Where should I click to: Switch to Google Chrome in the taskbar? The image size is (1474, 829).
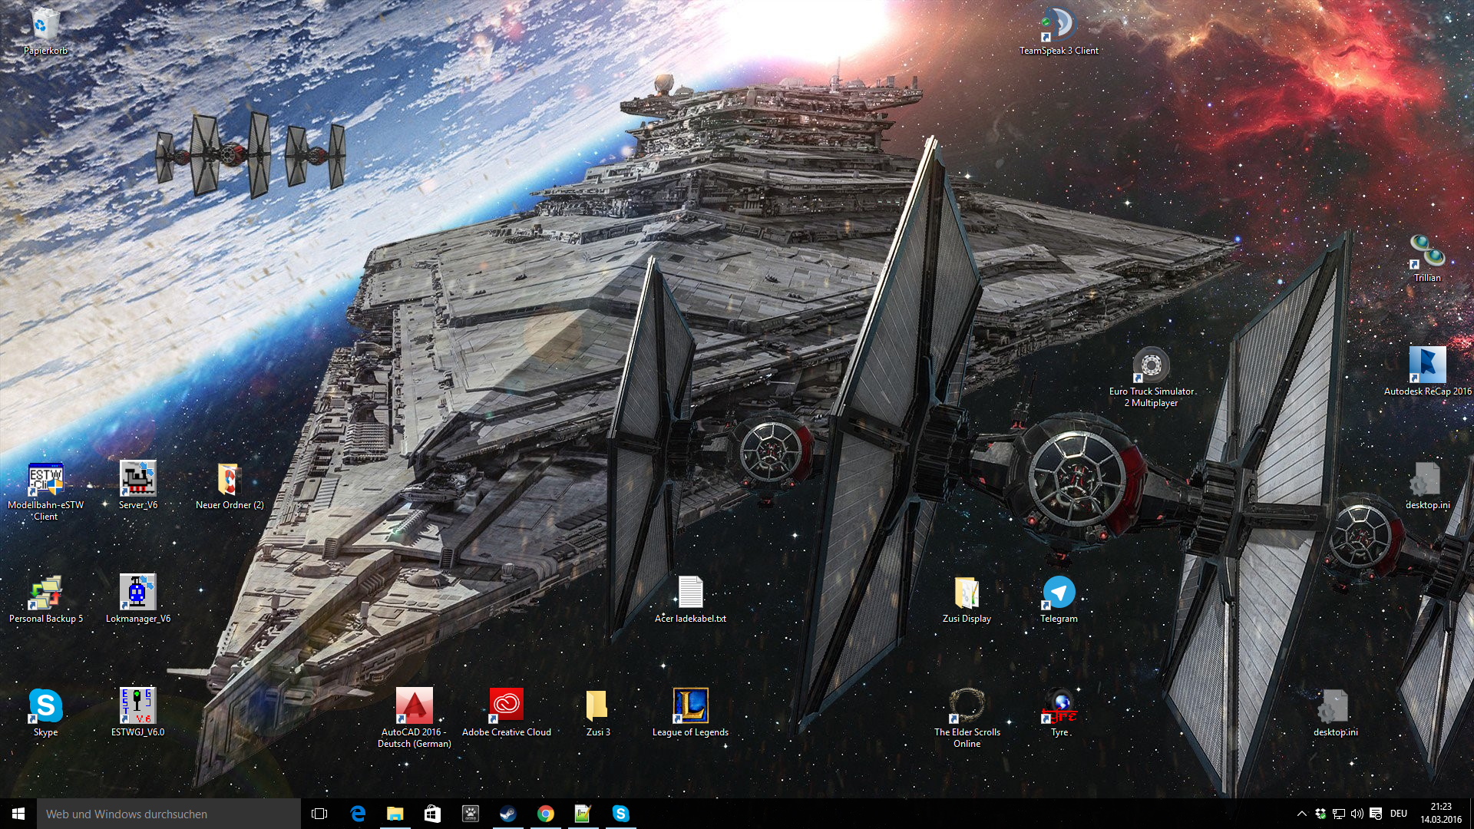(x=545, y=814)
